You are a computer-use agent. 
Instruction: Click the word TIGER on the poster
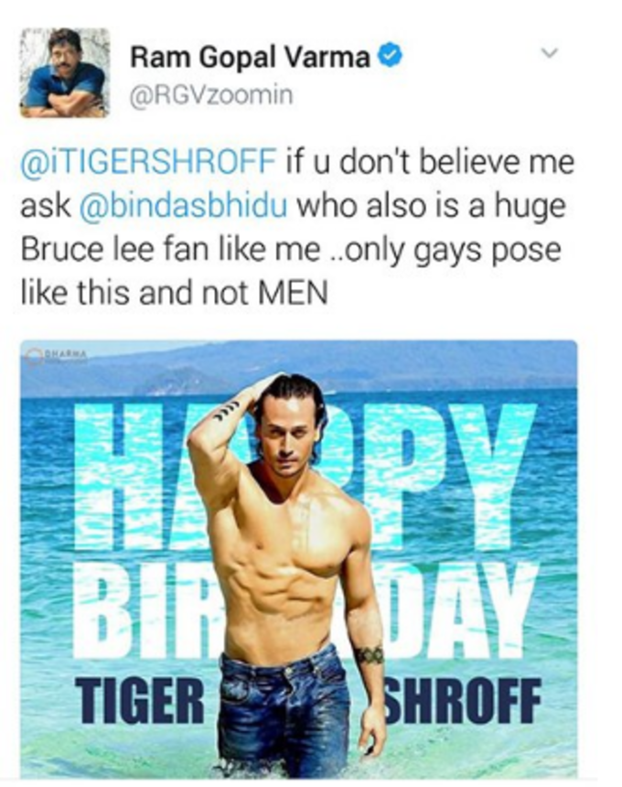[x=143, y=701]
